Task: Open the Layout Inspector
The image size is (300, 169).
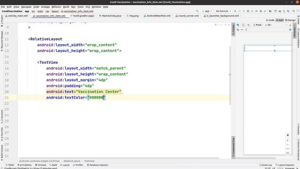Action: coord(285,165)
